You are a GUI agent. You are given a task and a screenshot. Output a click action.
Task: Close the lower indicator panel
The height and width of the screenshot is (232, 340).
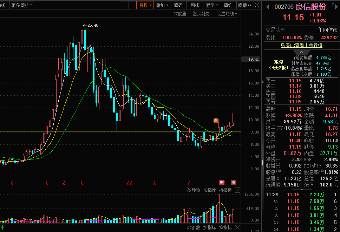click(238, 228)
